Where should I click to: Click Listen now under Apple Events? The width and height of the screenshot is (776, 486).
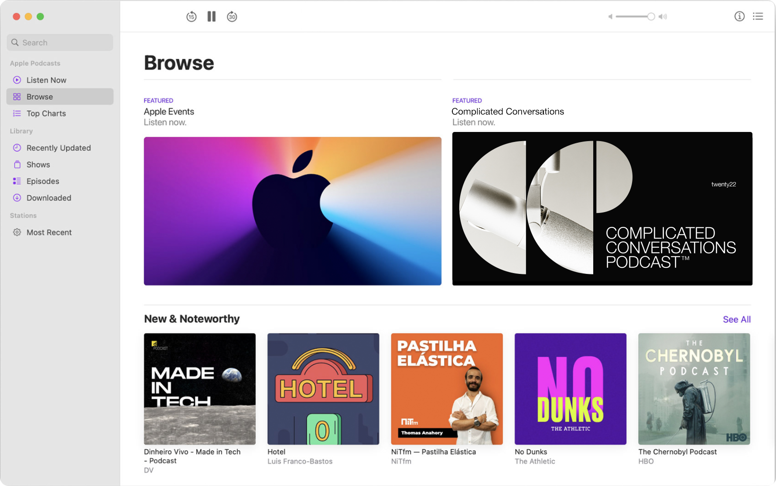click(165, 122)
